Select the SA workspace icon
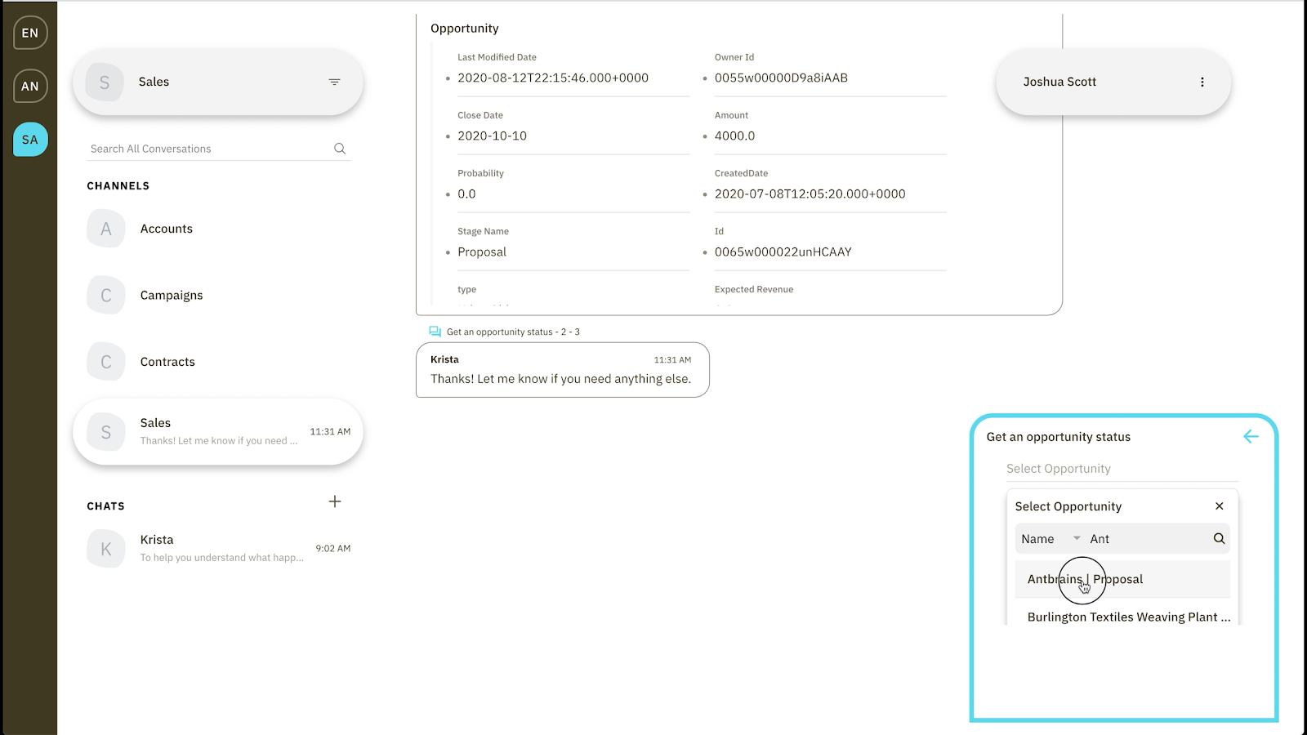This screenshot has width=1307, height=735. tap(30, 140)
